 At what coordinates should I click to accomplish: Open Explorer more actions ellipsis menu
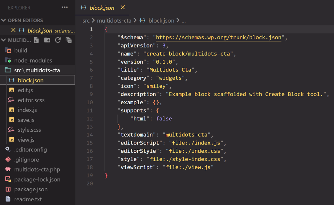point(65,7)
